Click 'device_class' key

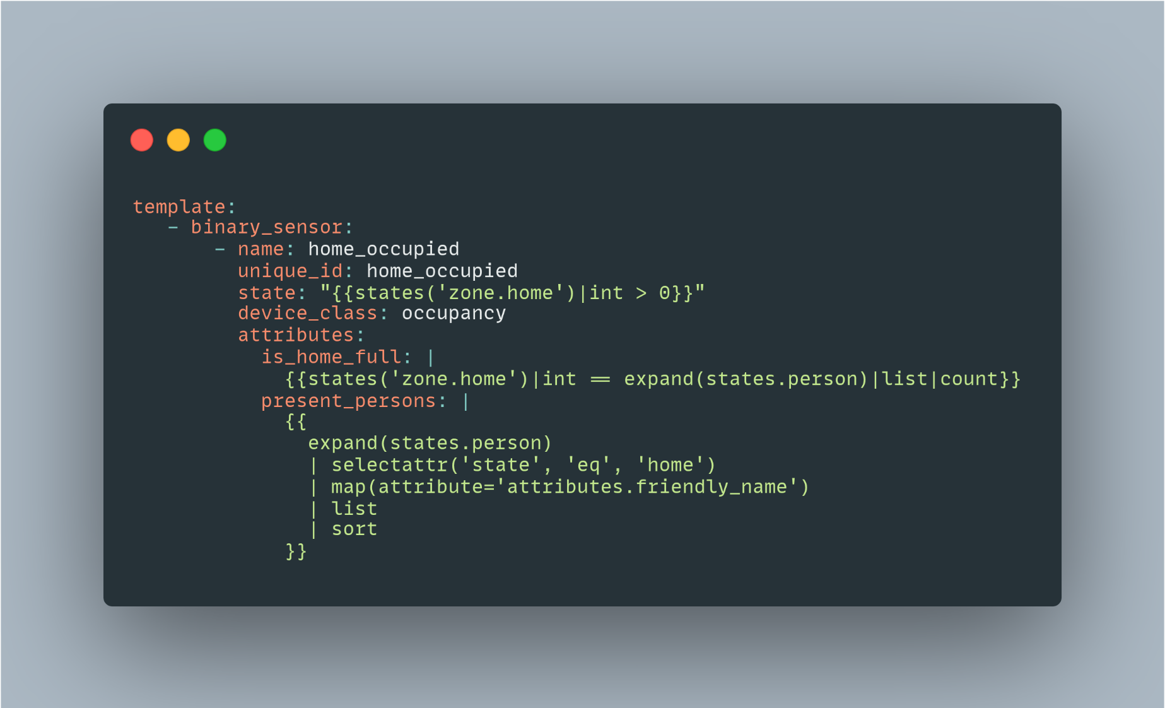click(x=307, y=314)
